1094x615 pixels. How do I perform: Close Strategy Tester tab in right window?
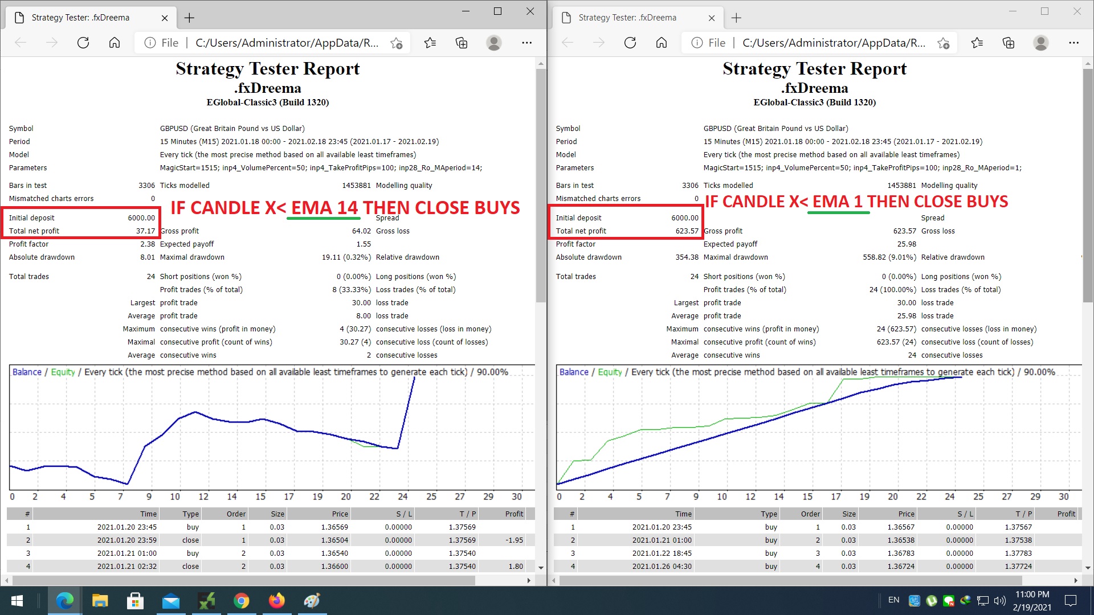tap(712, 18)
